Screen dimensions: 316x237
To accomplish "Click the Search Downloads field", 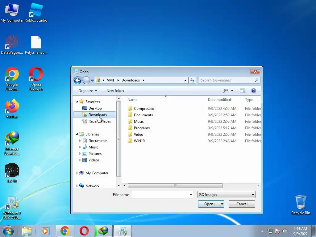I will tap(227, 80).
